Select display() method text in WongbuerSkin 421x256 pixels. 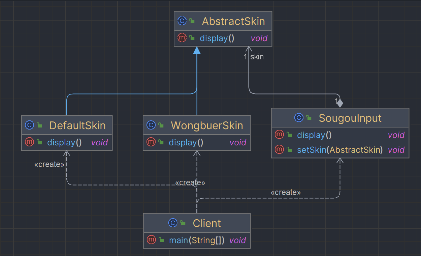(x=186, y=142)
